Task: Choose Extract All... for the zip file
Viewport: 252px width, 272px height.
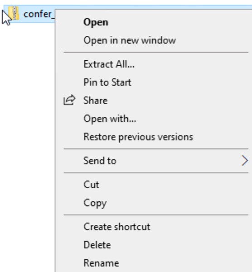Action: 109,64
